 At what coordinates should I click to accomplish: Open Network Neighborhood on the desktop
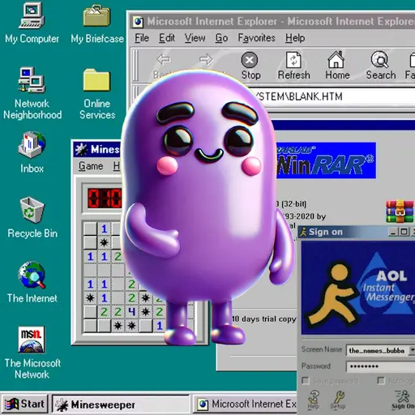pos(32,93)
